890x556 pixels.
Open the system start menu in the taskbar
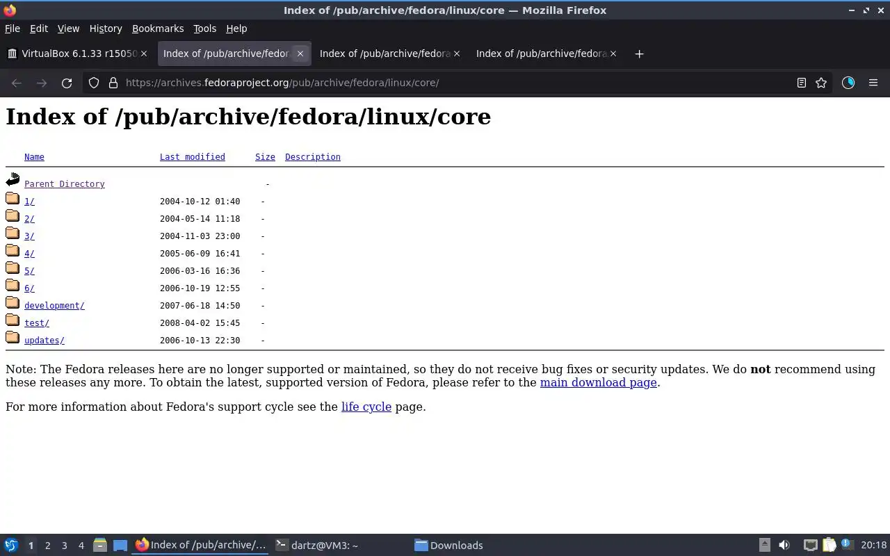click(10, 546)
